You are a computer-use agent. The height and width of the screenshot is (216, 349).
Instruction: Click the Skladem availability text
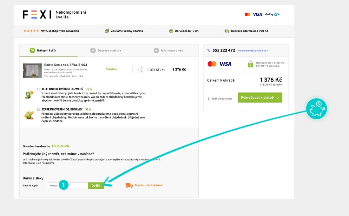click(111, 69)
